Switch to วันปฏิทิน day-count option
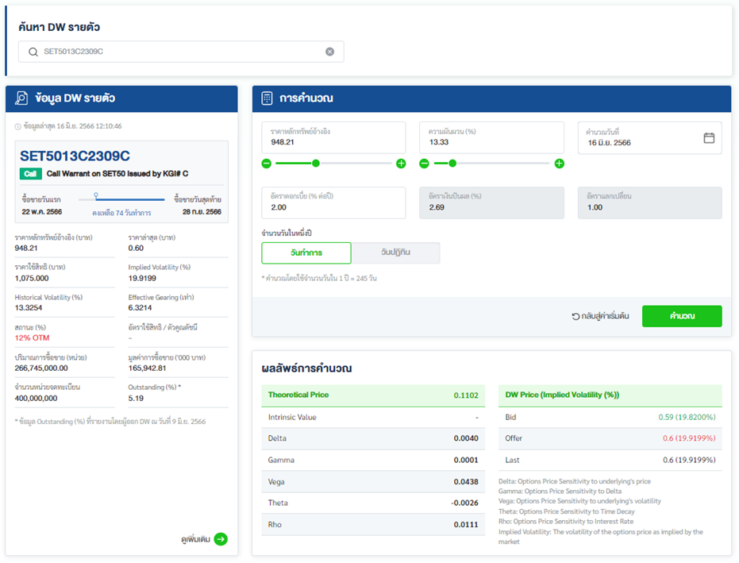Image resolution: width=739 pixels, height=563 pixels. 395,253
